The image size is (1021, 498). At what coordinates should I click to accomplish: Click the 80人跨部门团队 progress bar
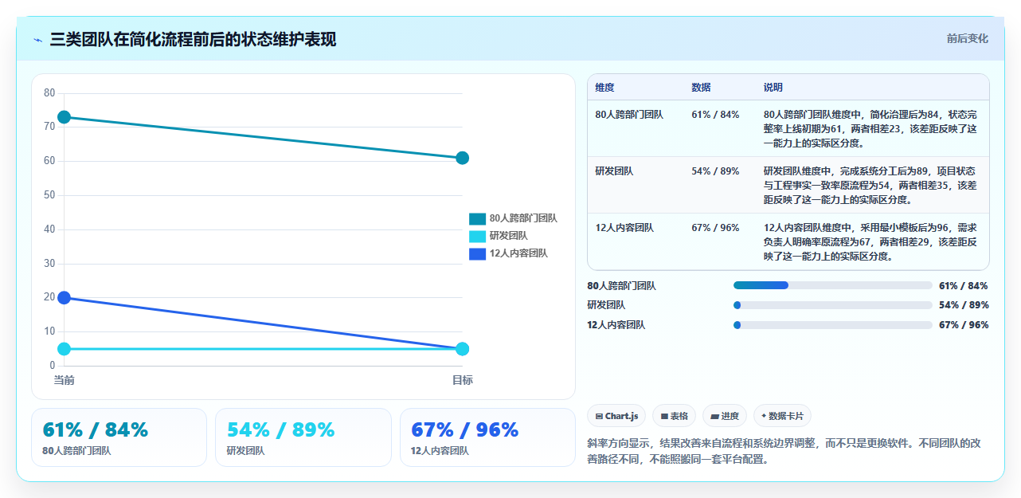point(832,285)
